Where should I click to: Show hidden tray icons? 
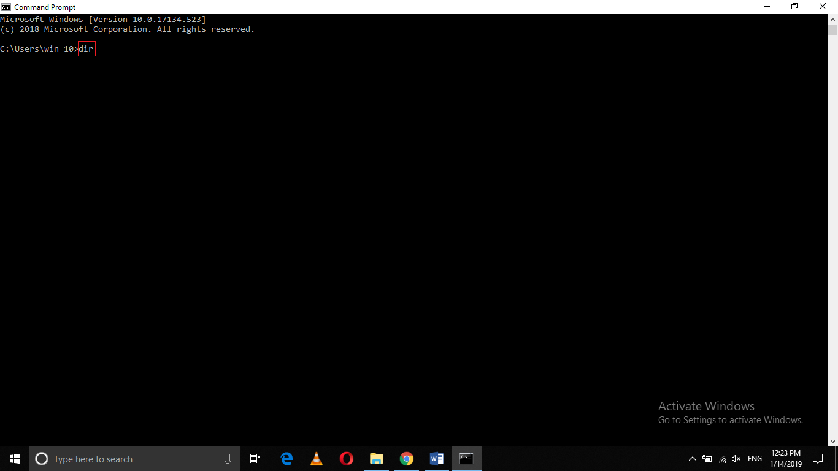[692, 458]
